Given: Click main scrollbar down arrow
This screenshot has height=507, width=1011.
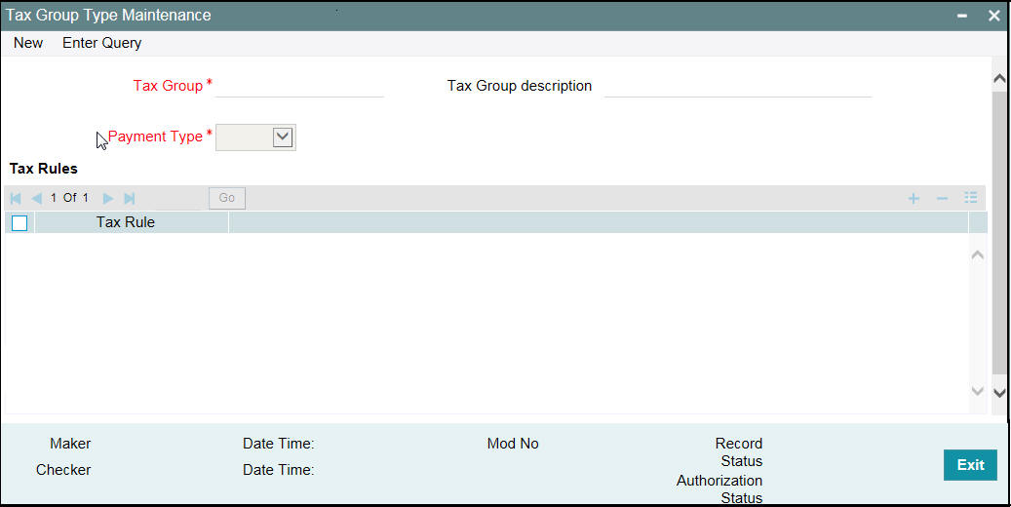Looking at the screenshot, I should 999,393.
